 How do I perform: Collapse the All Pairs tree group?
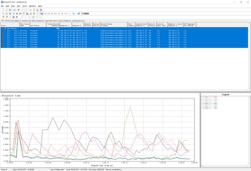click(x=5, y=28)
